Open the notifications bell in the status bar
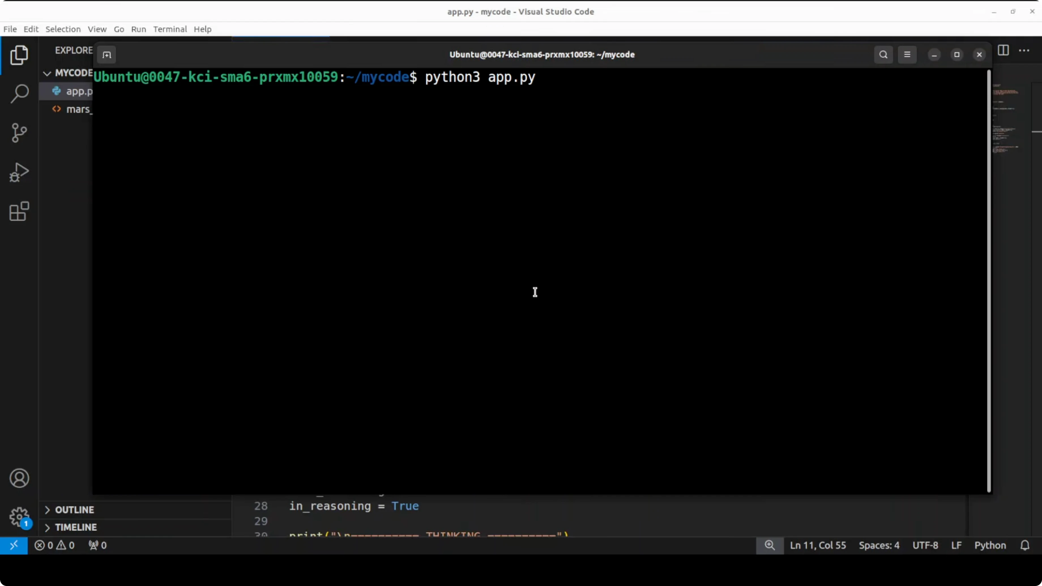This screenshot has height=586, width=1042. coord(1025,545)
